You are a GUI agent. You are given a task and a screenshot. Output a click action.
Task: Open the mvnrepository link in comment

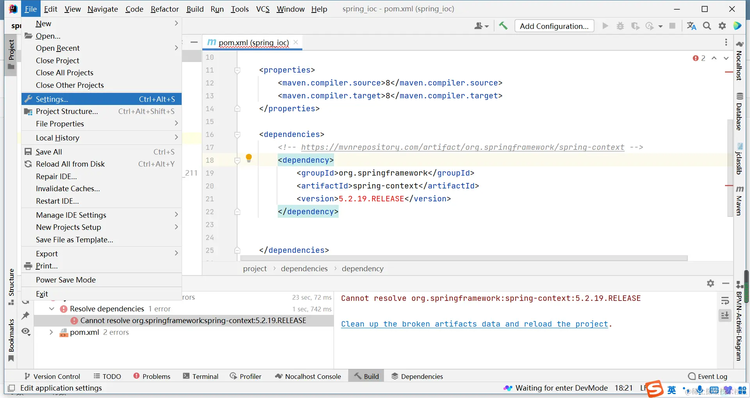tap(462, 147)
